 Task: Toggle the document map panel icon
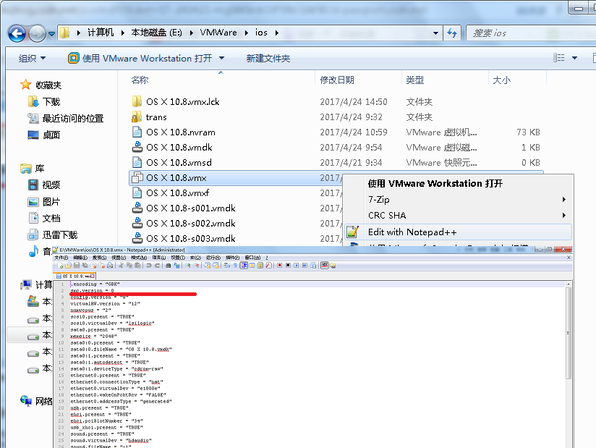click(x=260, y=266)
